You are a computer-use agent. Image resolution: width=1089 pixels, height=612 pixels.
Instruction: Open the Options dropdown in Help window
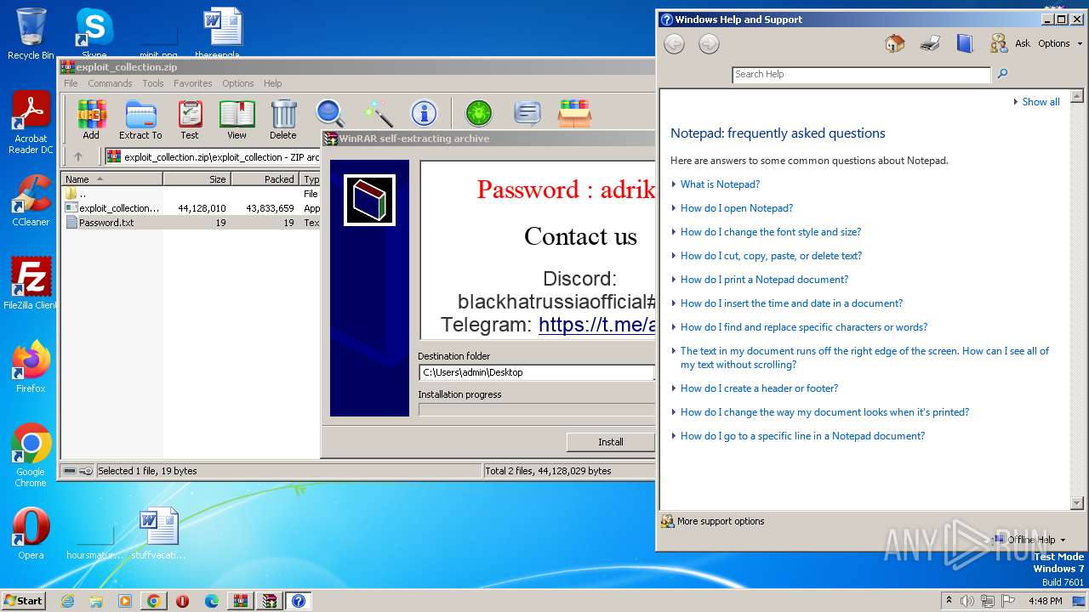pos(1059,43)
